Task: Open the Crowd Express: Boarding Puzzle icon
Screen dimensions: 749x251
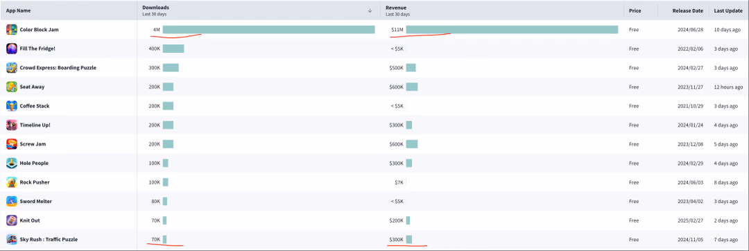Action: pyautogui.click(x=12, y=68)
